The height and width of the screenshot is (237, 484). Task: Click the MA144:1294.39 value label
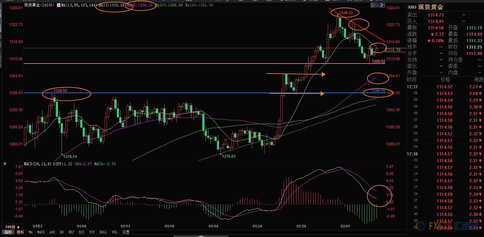click(199, 5)
